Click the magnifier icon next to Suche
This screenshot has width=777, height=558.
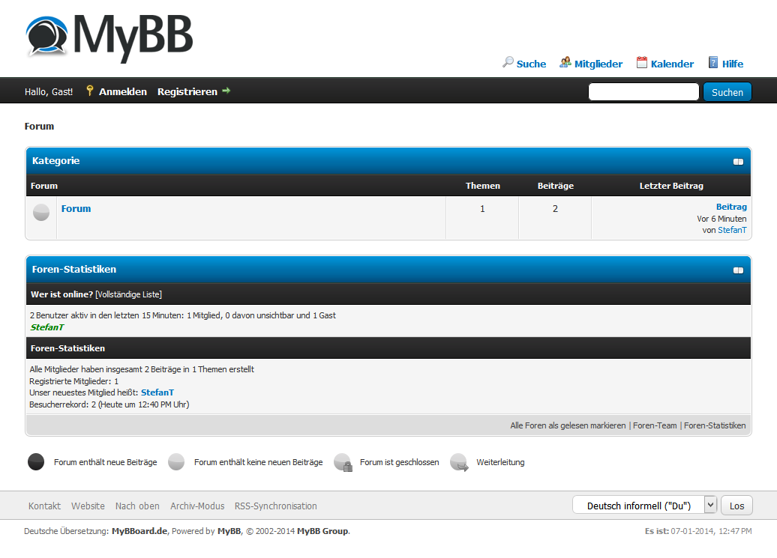pos(508,63)
